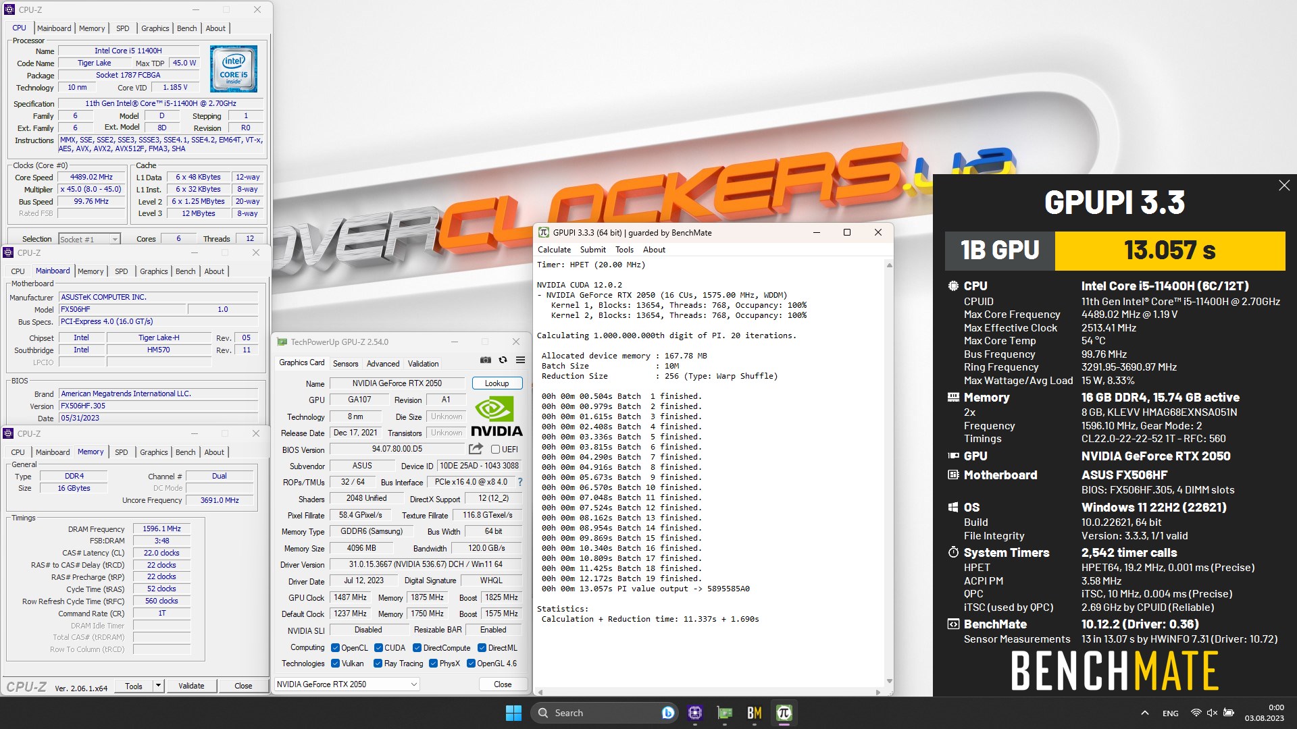Viewport: 1297px width, 729px height.
Task: Open About tab in top CPU-Z window
Action: point(215,28)
